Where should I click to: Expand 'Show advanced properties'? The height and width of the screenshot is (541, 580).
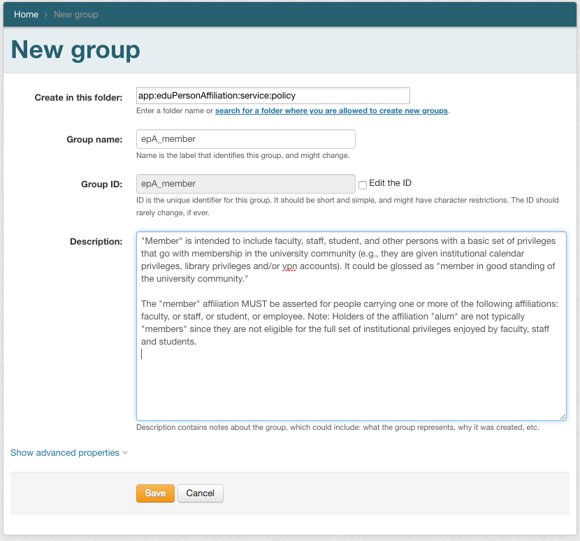65,453
